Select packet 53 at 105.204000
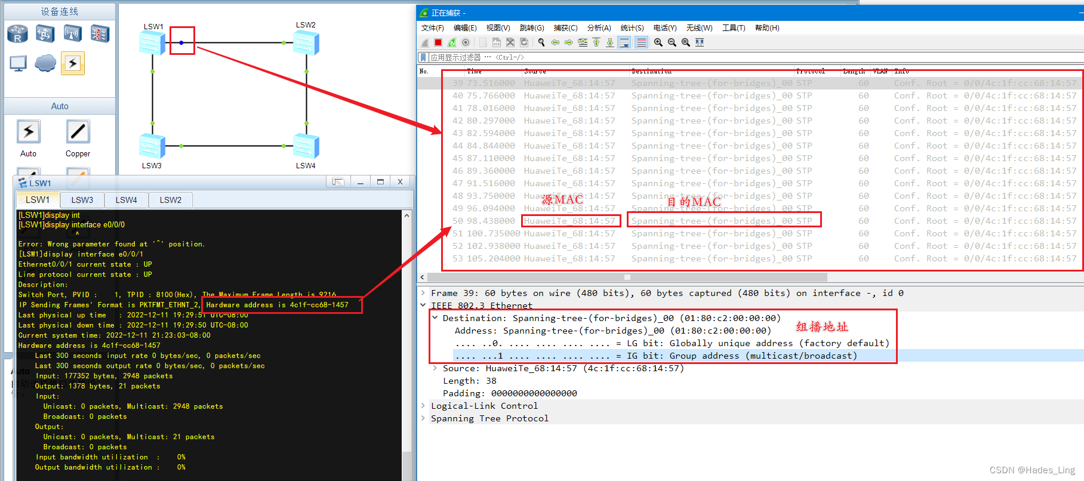This screenshot has height=481, width=1084. [750, 258]
